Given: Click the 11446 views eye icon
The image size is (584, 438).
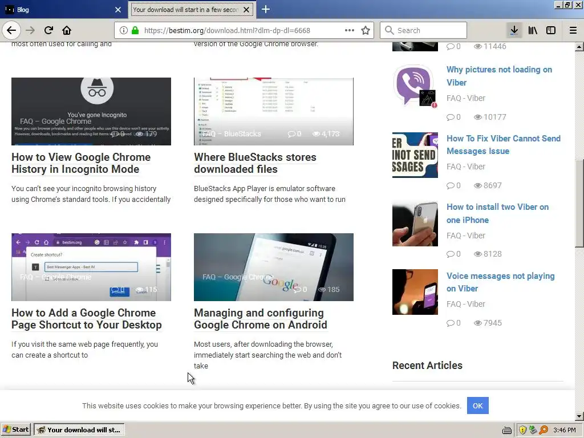Looking at the screenshot, I should pyautogui.click(x=478, y=47).
